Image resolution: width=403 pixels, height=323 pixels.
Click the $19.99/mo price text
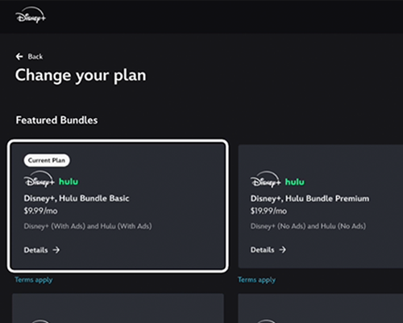click(268, 211)
